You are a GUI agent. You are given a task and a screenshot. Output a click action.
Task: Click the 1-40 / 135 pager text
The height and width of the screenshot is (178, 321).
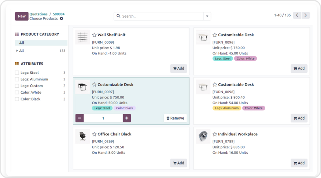click(282, 15)
